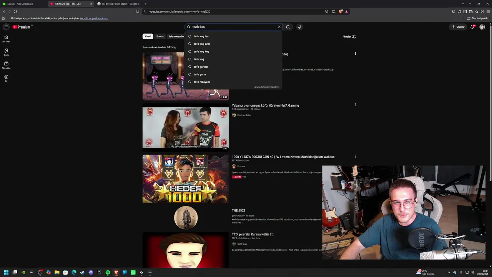Open Emirhan Şirikçi channel link
Viewport: 492px width, 277px height.
[244, 115]
